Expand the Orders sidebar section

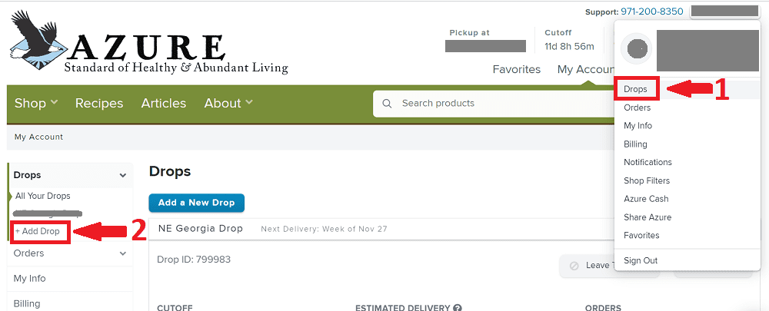(122, 253)
